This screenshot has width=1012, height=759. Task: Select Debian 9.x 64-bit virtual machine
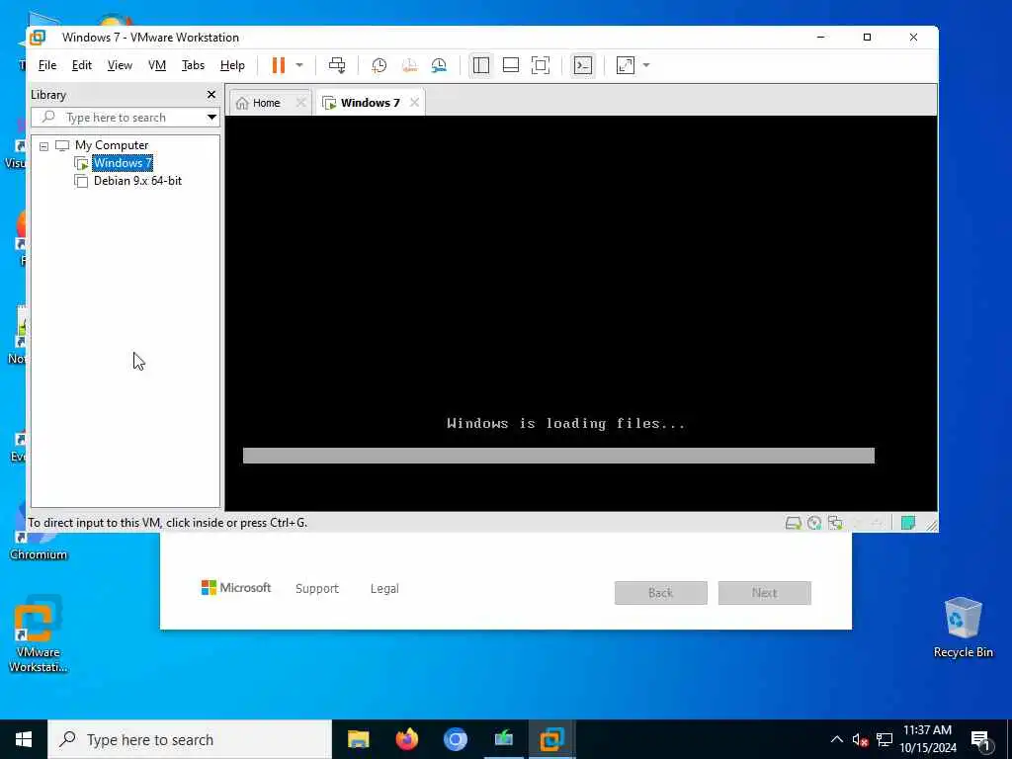point(137,181)
